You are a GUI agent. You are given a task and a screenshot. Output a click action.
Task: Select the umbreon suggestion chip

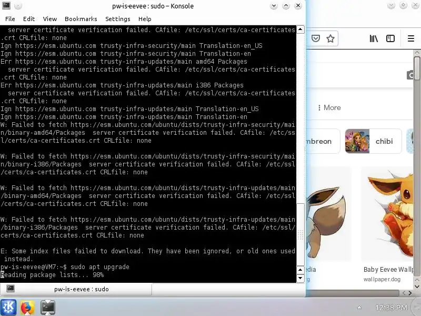pos(323,141)
